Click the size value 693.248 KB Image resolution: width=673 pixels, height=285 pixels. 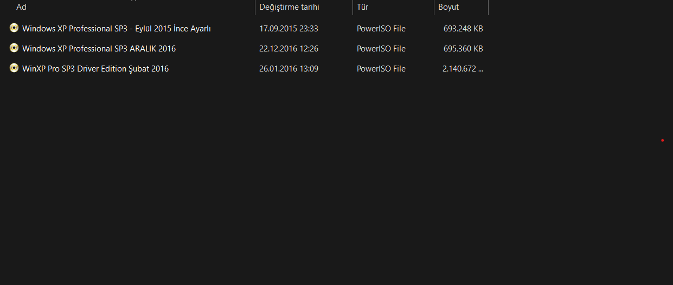[463, 29]
